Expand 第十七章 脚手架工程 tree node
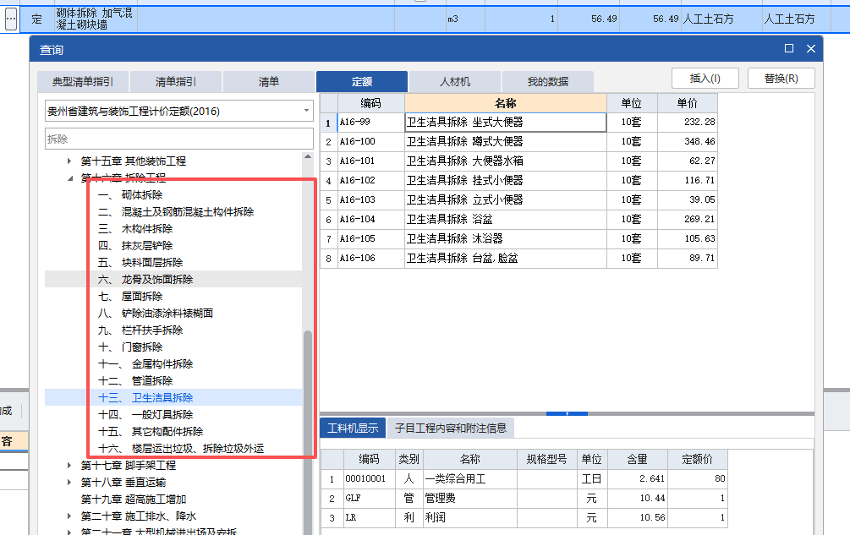850x535 pixels. tap(69, 465)
